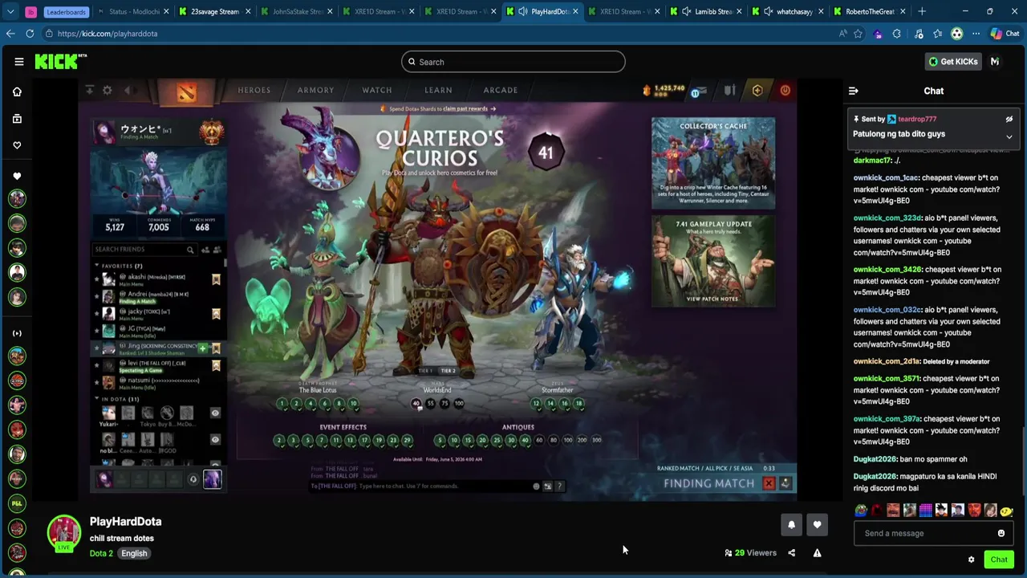
Task: Select the Dota ARCADE menu
Action: point(501,90)
